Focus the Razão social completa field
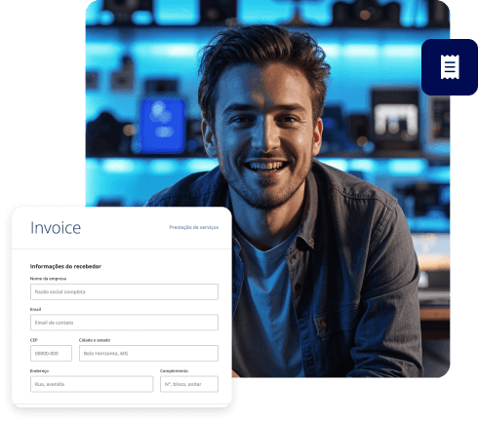Screen dimensions: 478x422 (124, 291)
